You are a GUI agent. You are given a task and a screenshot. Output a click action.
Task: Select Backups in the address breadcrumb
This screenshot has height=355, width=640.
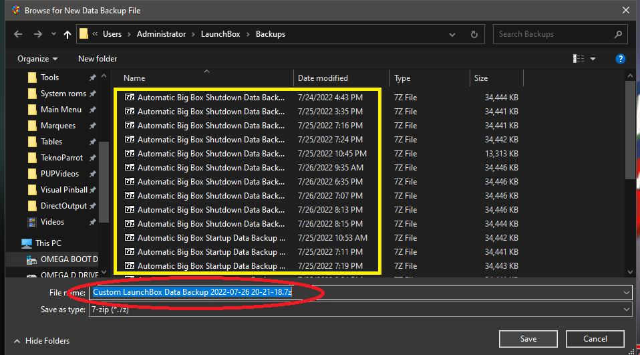pyautogui.click(x=271, y=34)
